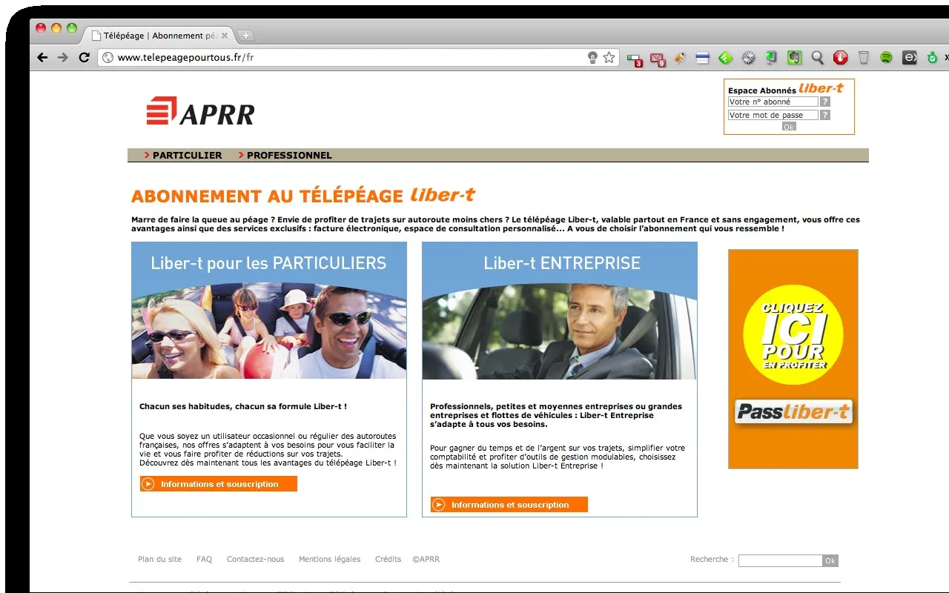The image size is (949, 593).
Task: Open the Feedly extension icon
Action: coord(725,58)
